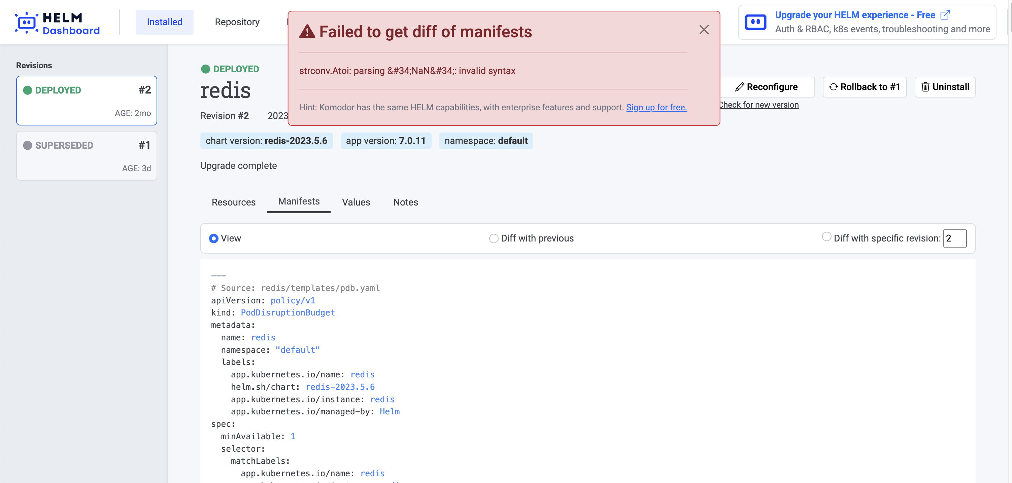Open the external-link icon beside Upgrade your HELM experience
This screenshot has height=483, width=1012.
pos(945,15)
